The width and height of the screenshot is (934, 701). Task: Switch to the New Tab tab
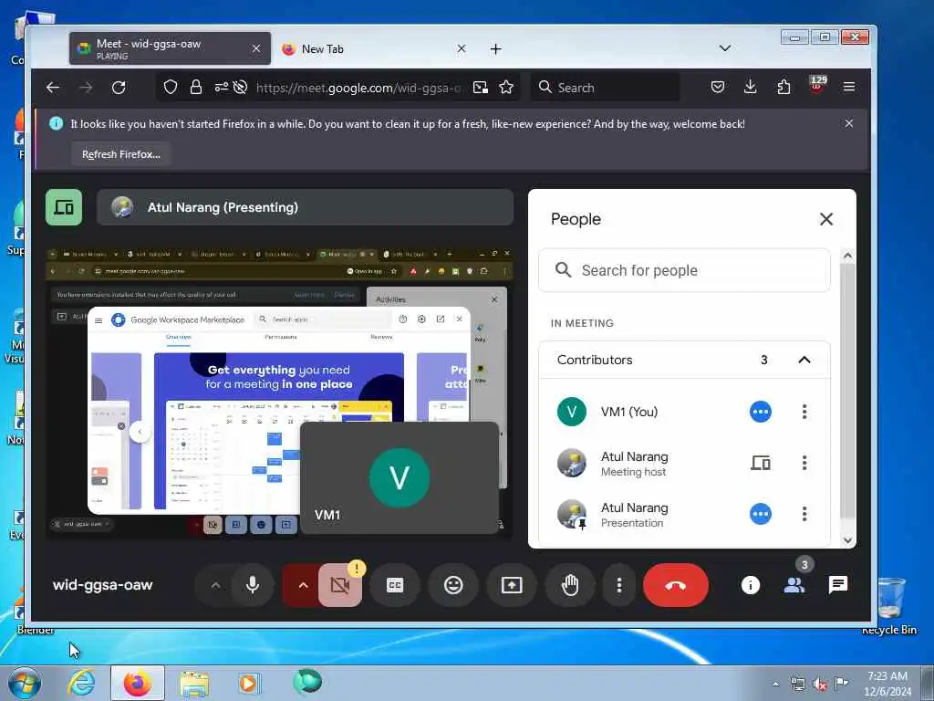click(373, 49)
